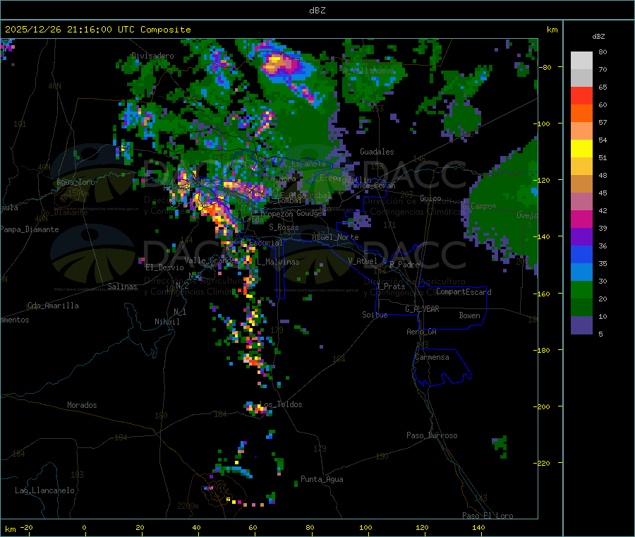The image size is (635, 537).
Task: Select the R_Padre label
Action: tap(404, 265)
